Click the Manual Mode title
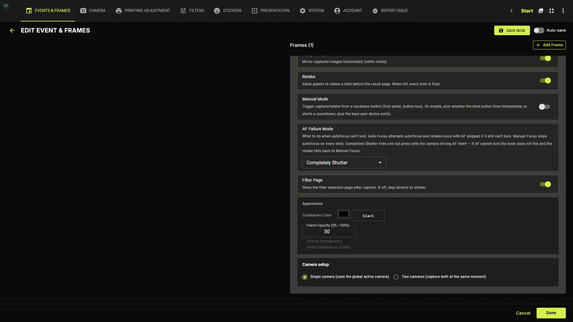Screen dimensions: 573x322 tap(315, 99)
